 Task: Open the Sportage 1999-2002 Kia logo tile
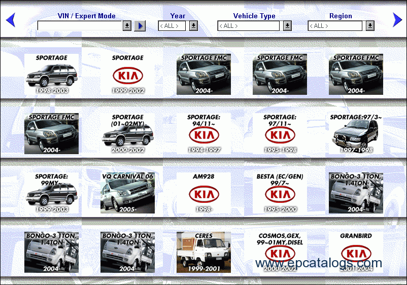(x=127, y=74)
